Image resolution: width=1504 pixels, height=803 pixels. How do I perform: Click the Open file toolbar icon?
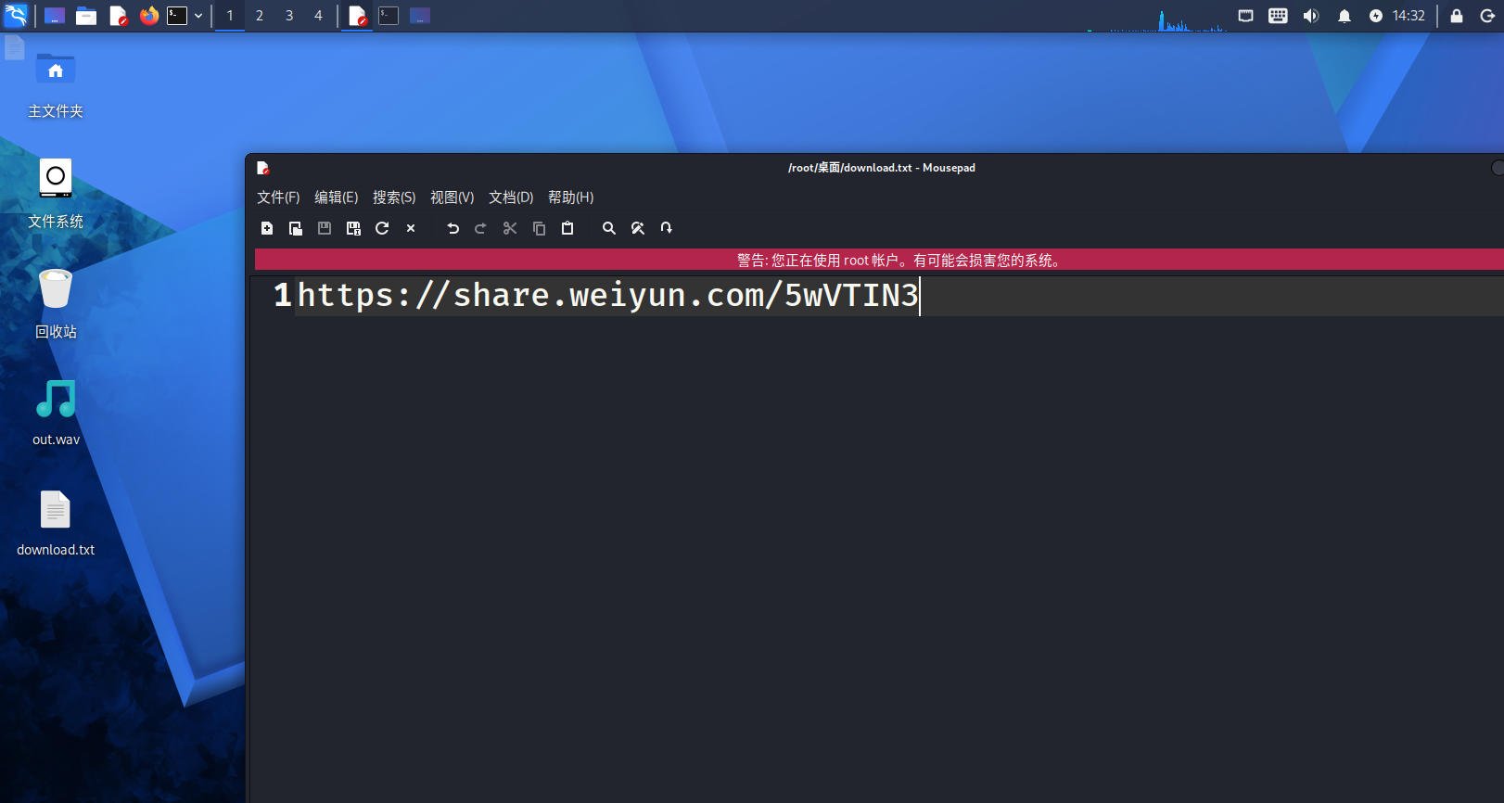click(x=296, y=228)
